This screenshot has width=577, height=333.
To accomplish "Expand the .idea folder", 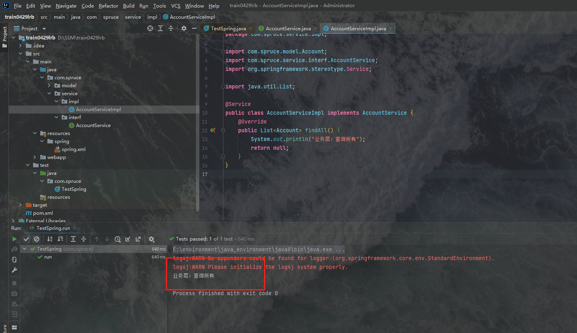I will [x=21, y=46].
